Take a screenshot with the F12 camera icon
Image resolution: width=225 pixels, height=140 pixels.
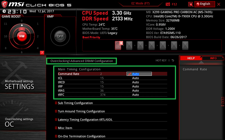[168, 4]
